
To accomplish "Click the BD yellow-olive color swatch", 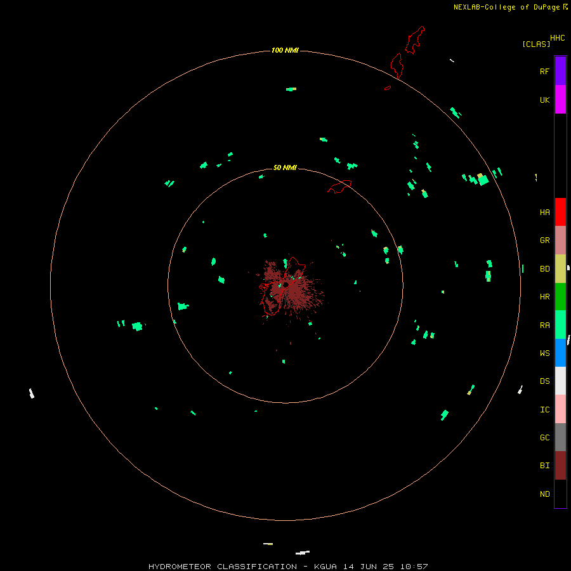I will pos(560,269).
